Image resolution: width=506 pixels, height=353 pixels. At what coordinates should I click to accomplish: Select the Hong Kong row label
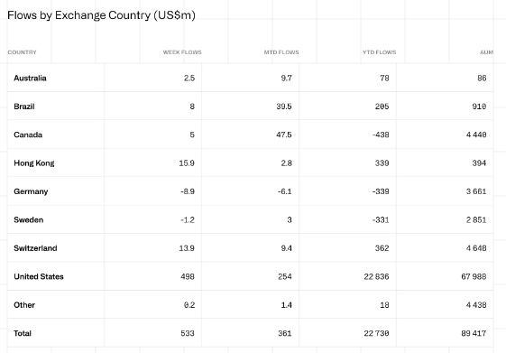coord(34,163)
